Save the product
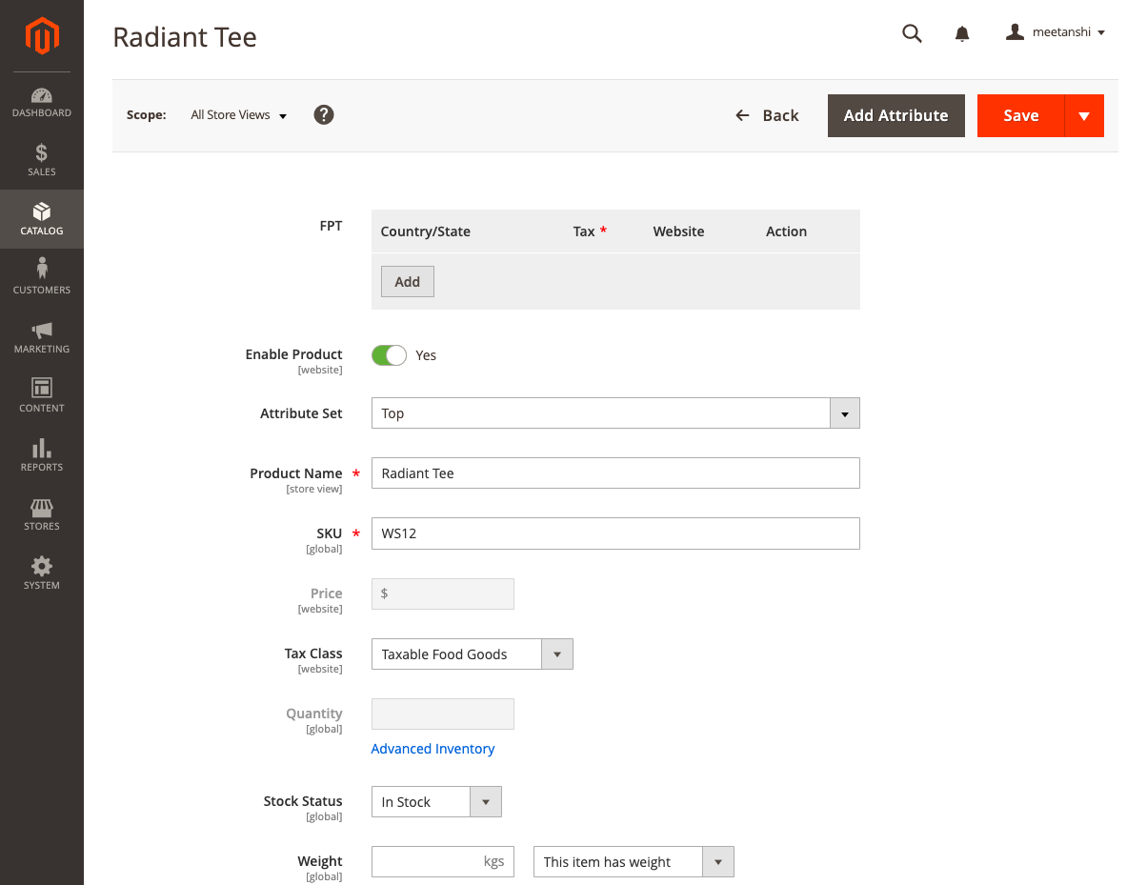 tap(1020, 115)
